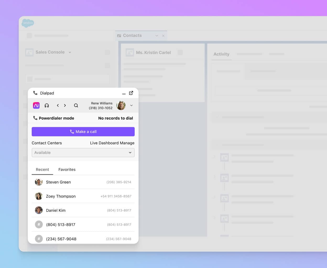Click the Salesforce cloud logo
This screenshot has width=327, height=268.
[28, 23]
